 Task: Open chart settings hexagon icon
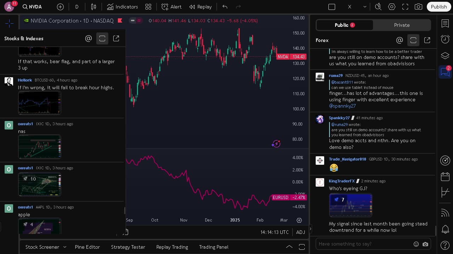click(392, 7)
